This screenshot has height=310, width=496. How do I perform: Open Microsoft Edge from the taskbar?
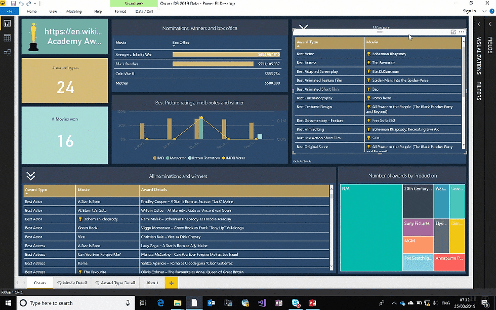(x=160, y=303)
